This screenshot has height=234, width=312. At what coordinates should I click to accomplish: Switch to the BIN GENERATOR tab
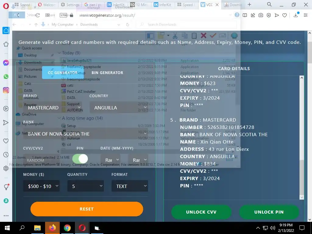(x=107, y=73)
